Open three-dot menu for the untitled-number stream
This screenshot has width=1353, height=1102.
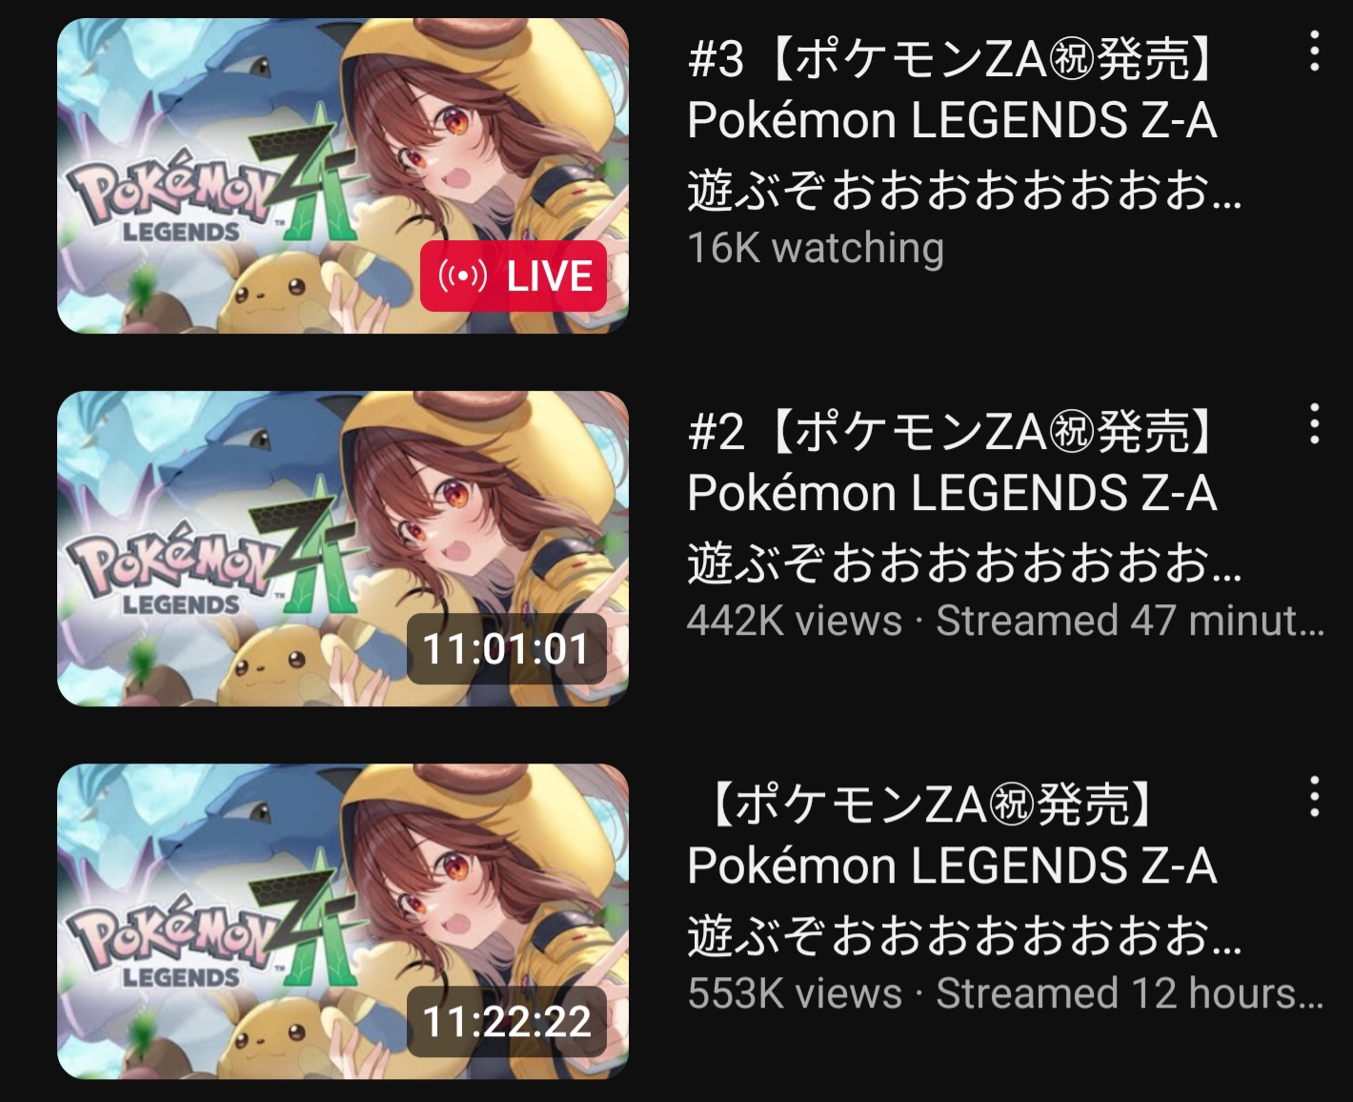pos(1314,797)
